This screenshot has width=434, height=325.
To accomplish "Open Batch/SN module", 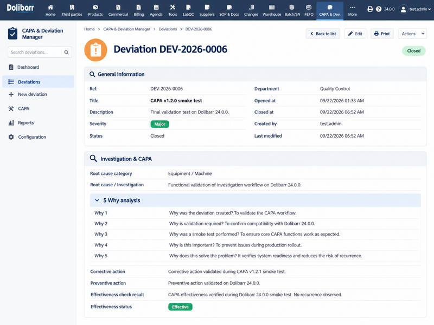I will coord(292,10).
